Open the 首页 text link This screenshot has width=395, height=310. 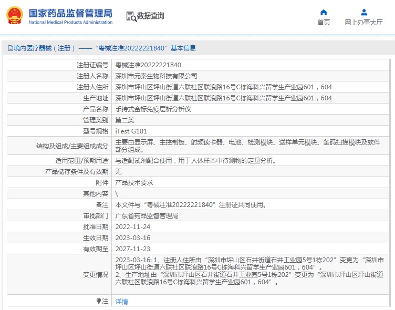[x=324, y=23]
